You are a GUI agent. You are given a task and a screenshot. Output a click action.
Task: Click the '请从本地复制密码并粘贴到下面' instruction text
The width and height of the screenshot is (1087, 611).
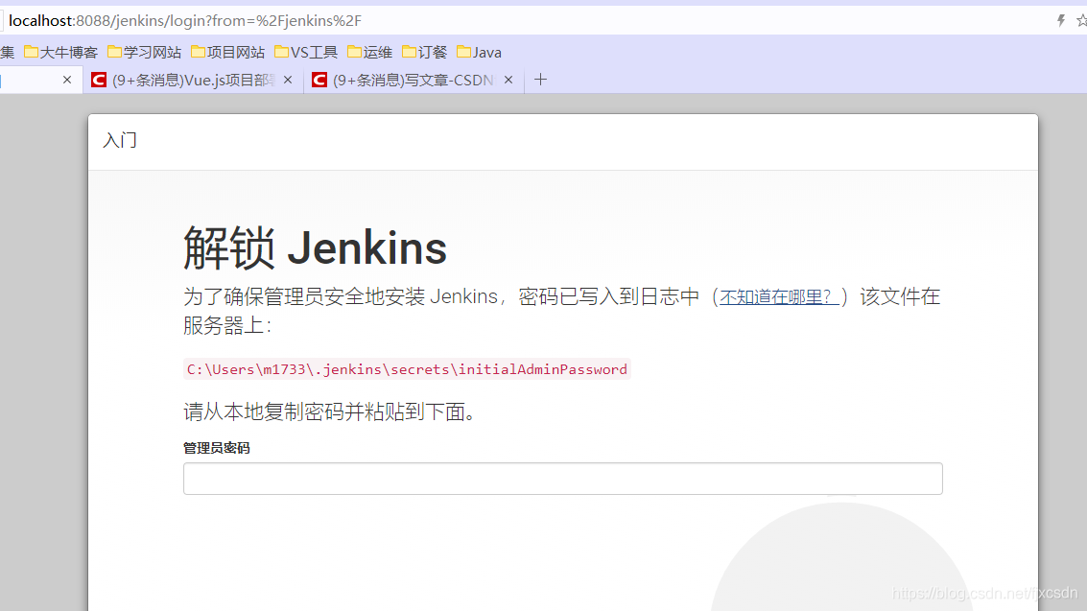point(329,412)
